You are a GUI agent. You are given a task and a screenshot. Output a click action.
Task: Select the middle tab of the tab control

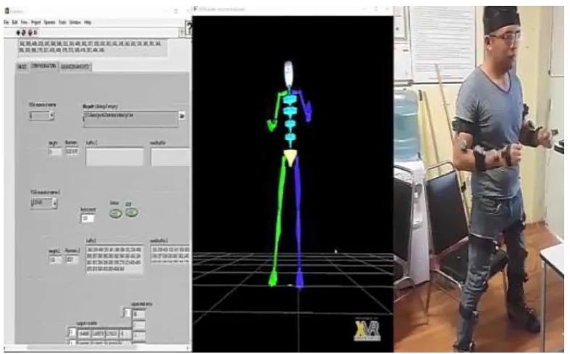[x=43, y=66]
